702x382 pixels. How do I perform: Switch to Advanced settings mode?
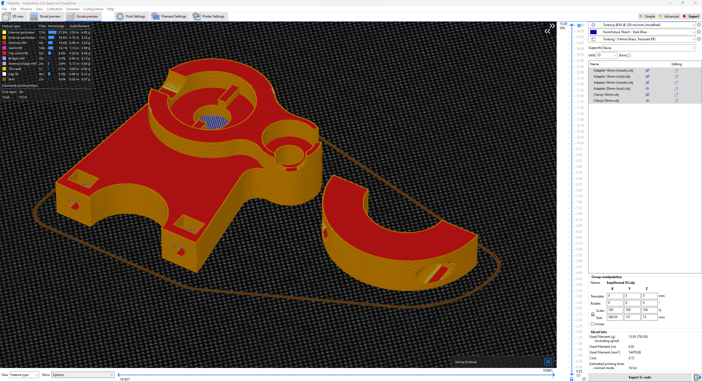669,16
